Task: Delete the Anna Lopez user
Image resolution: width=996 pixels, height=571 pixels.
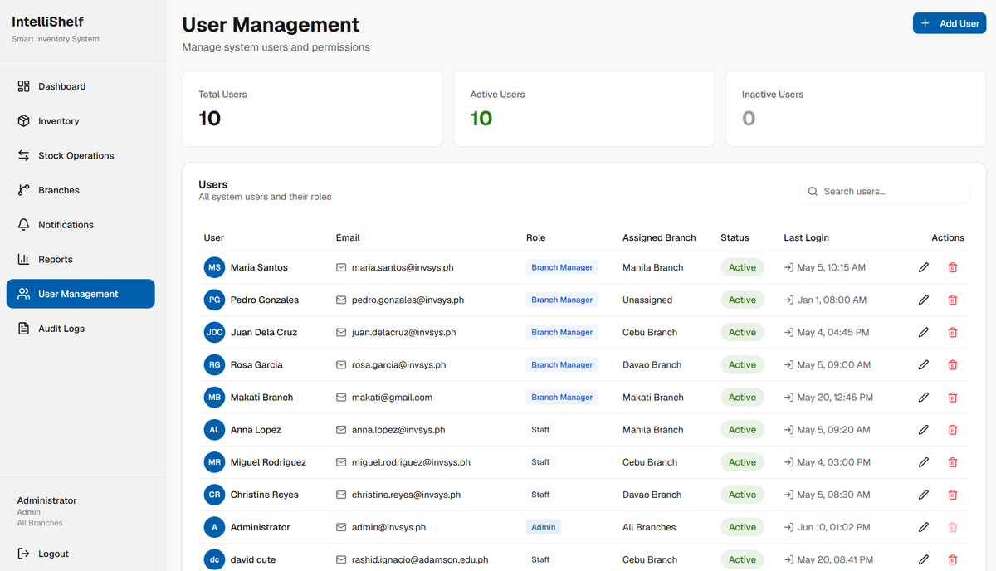Action: coord(953,430)
